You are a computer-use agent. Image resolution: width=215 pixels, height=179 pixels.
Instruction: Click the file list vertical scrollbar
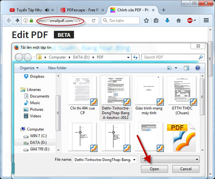pyautogui.click(x=202, y=97)
